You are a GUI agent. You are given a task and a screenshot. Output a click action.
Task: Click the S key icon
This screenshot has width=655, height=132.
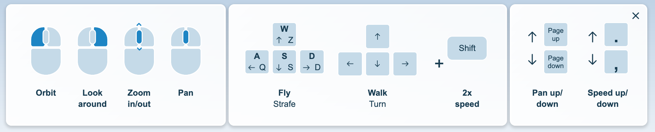[284, 62]
